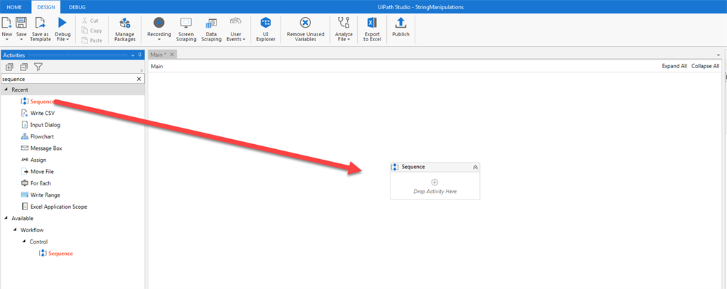Viewport: 727px width, 289px height.
Task: Click Collapse All link
Action: [x=705, y=66]
